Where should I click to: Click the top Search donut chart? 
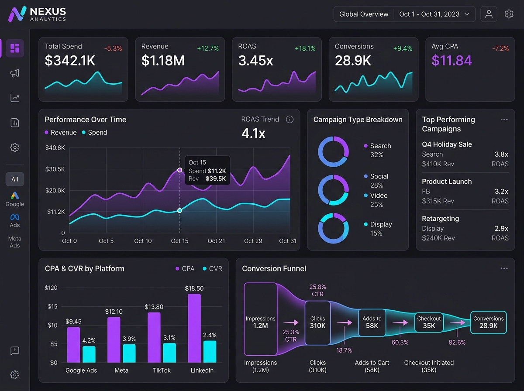[333, 151]
